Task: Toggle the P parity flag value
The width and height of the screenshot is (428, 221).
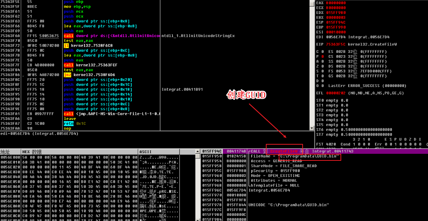Action: pyautogui.click(x=322, y=57)
